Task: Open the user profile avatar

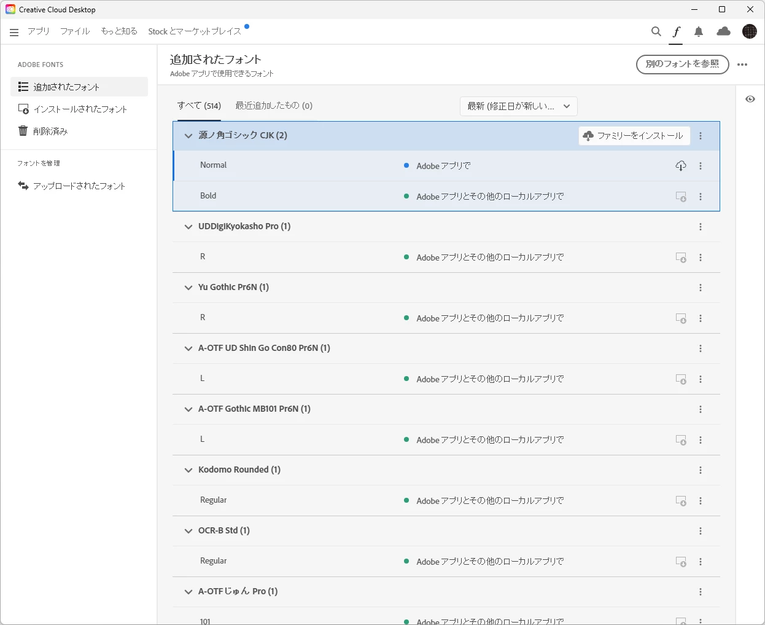Action: coord(750,31)
